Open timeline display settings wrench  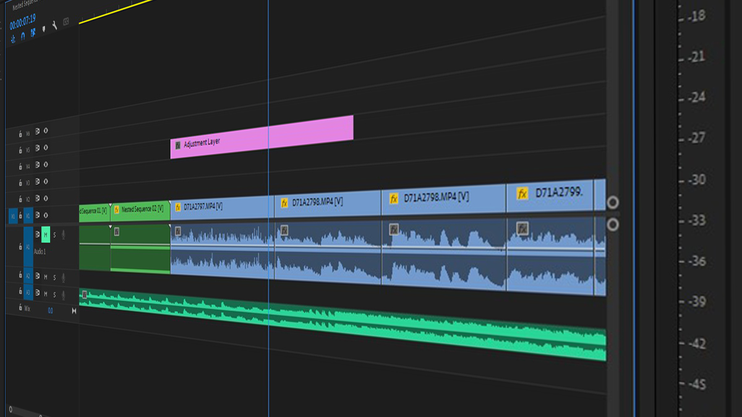[54, 25]
